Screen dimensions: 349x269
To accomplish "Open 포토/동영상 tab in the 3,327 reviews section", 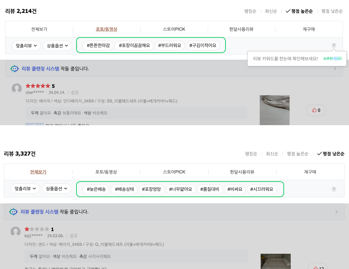I will pyautogui.click(x=106, y=172).
